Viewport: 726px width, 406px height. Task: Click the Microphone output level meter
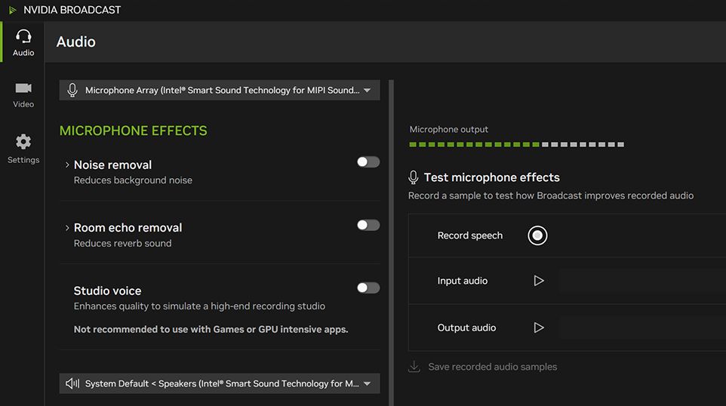point(517,144)
